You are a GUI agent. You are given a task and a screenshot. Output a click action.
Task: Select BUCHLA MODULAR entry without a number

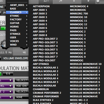pyautogui.click(x=44, y=86)
